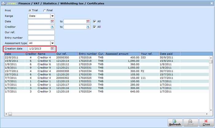The width and height of the screenshot is (215, 128).
Task: Click Your ref. cell 111
Action: pyautogui.click(x=143, y=78)
